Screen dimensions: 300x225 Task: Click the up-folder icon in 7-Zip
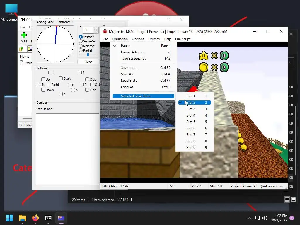(x=21, y=49)
